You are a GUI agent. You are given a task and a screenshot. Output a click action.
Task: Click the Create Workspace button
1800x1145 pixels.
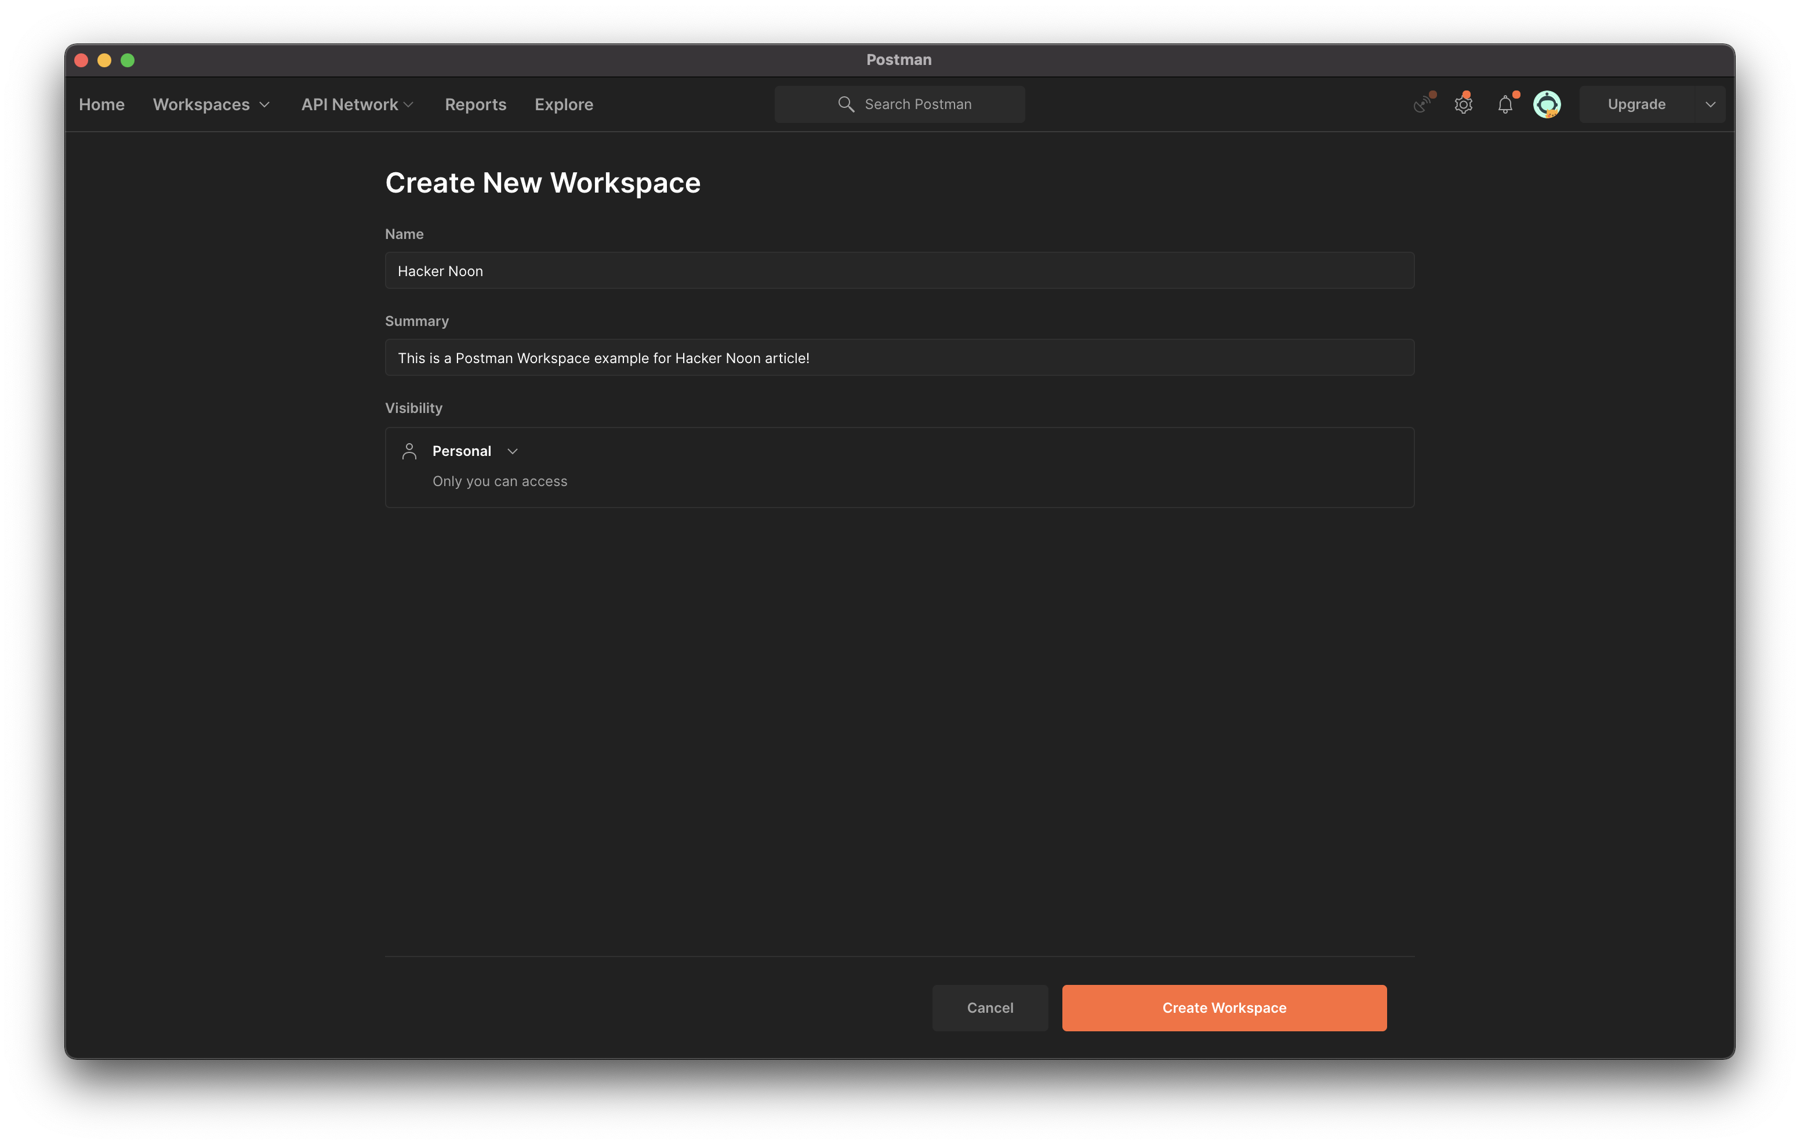[x=1224, y=1008]
